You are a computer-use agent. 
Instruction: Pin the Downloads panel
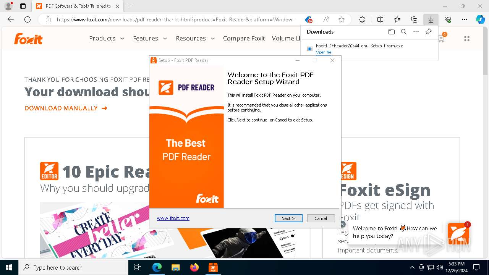[429, 32]
